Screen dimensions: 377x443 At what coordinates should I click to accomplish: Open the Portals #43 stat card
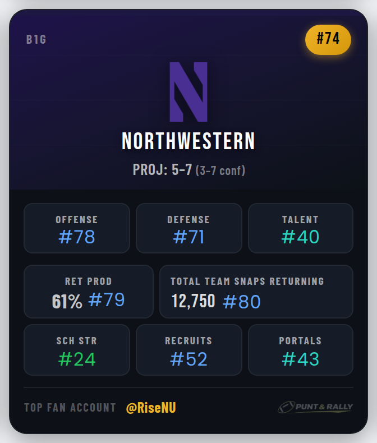pyautogui.click(x=300, y=350)
